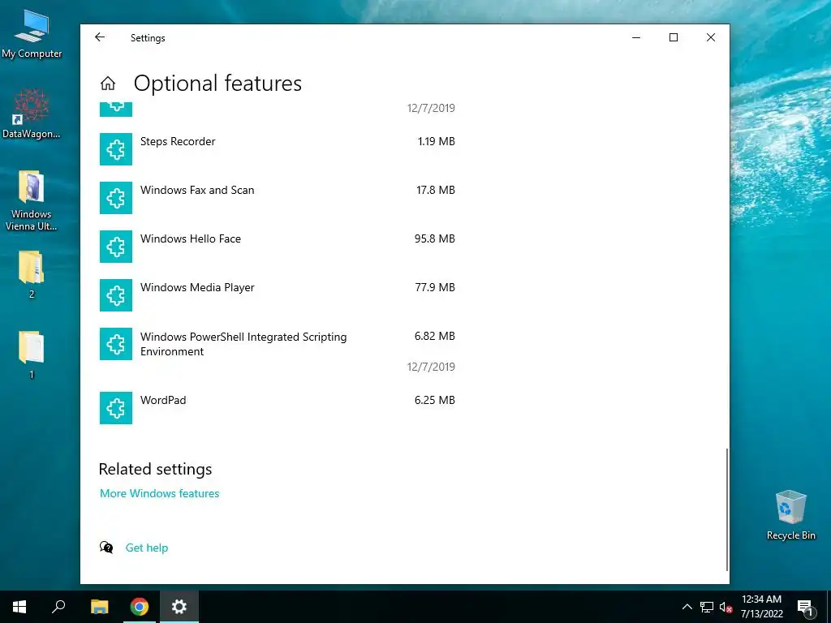This screenshot has height=623, width=831.
Task: Click the PowerShell Integrated Scripting Environment icon
Action: coord(116,344)
